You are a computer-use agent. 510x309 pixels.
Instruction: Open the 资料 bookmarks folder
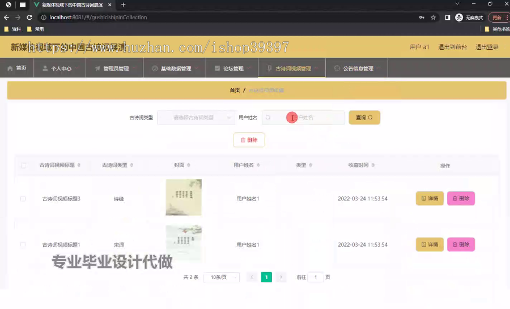(x=12, y=29)
